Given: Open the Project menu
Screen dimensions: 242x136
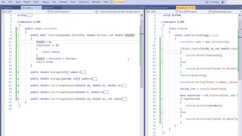Looking at the screenshot, I should pyautogui.click(x=27, y=2).
